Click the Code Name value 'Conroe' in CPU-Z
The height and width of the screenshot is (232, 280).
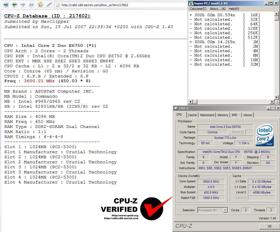point(212,132)
